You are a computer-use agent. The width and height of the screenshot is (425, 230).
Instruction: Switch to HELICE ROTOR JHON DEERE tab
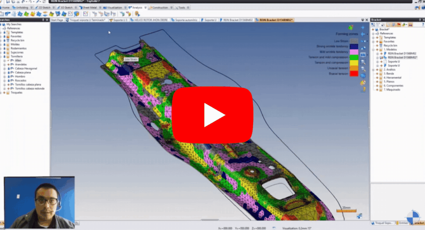(149, 20)
